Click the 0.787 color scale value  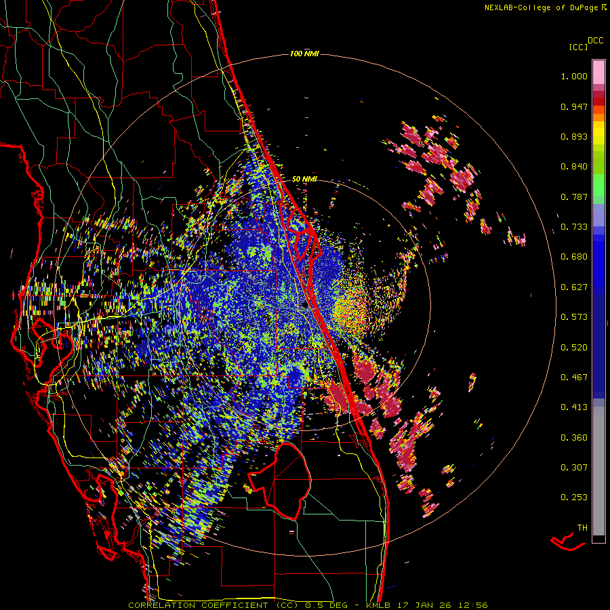pyautogui.click(x=574, y=197)
